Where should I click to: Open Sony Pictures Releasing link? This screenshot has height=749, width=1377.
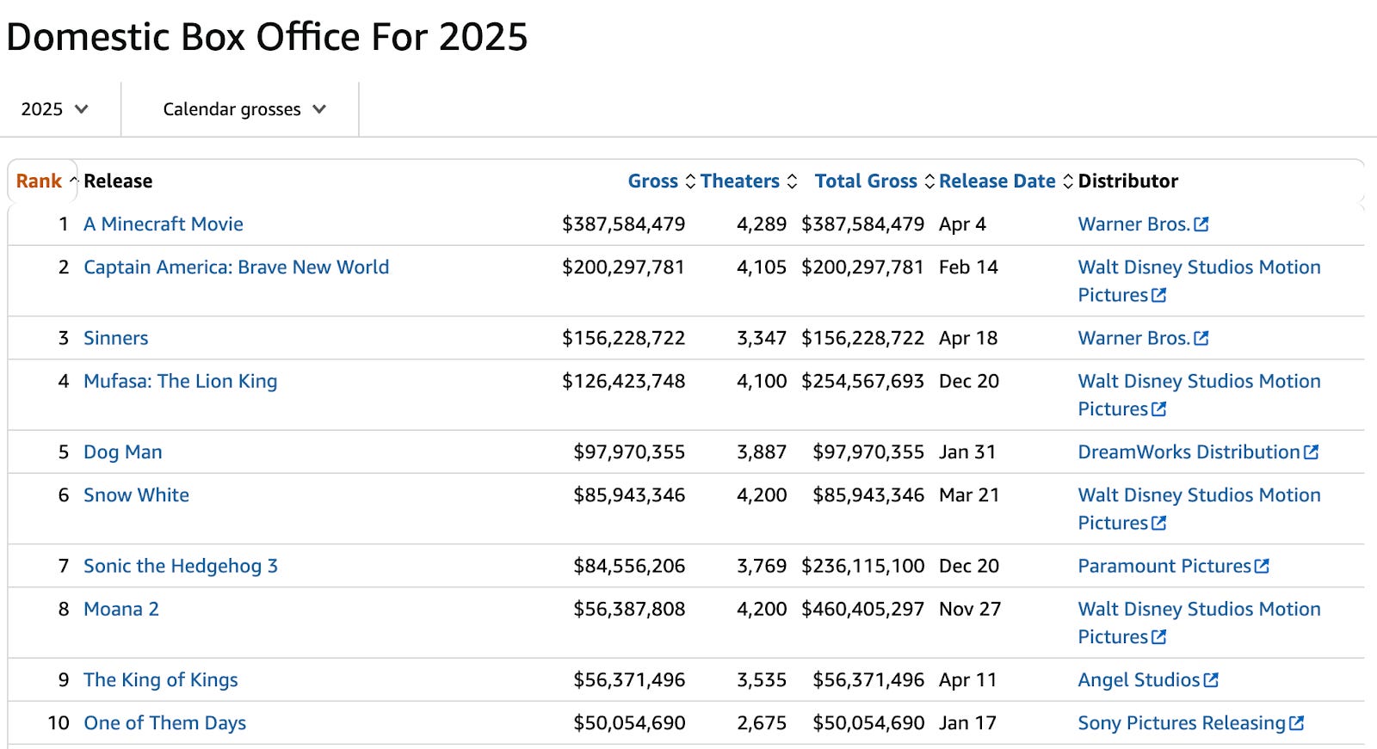coord(1191,722)
